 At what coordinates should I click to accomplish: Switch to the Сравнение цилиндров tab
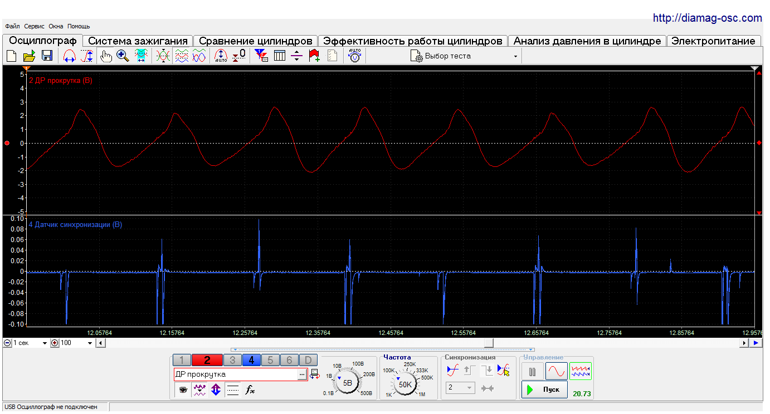click(x=256, y=41)
